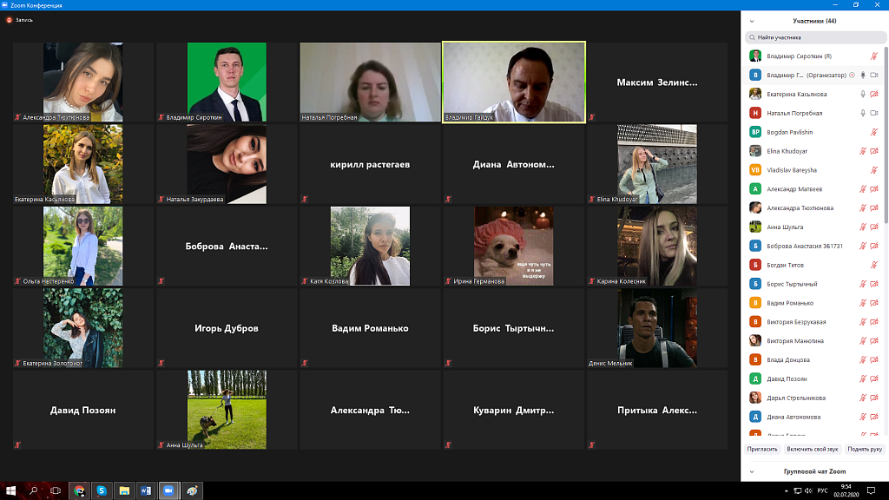
Task: Select Карина Колесник video tile
Action: click(657, 246)
